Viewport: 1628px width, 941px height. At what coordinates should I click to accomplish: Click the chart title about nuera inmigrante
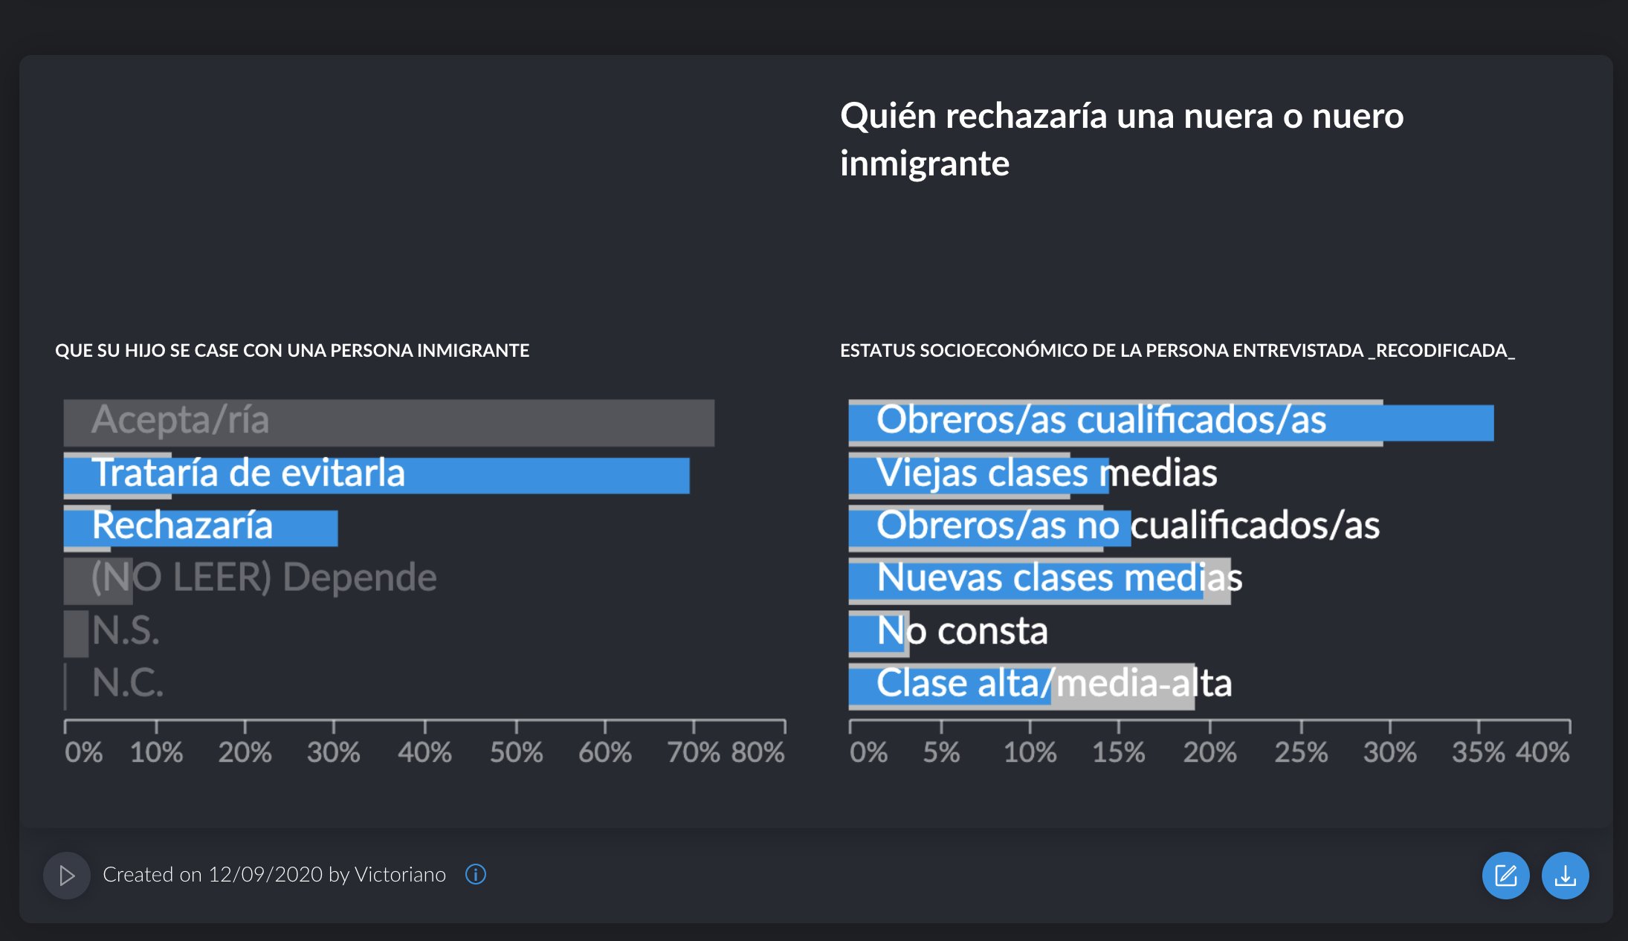pos(1121,139)
